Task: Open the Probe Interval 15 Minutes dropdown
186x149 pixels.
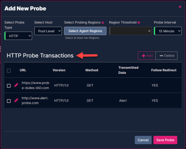Action: pos(168,31)
